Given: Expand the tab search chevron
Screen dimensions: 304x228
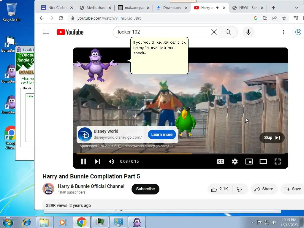Looking at the screenshot, I should 297,8.
